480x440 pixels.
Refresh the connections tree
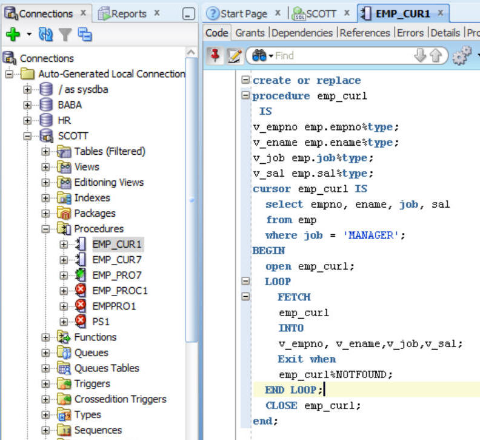(46, 35)
